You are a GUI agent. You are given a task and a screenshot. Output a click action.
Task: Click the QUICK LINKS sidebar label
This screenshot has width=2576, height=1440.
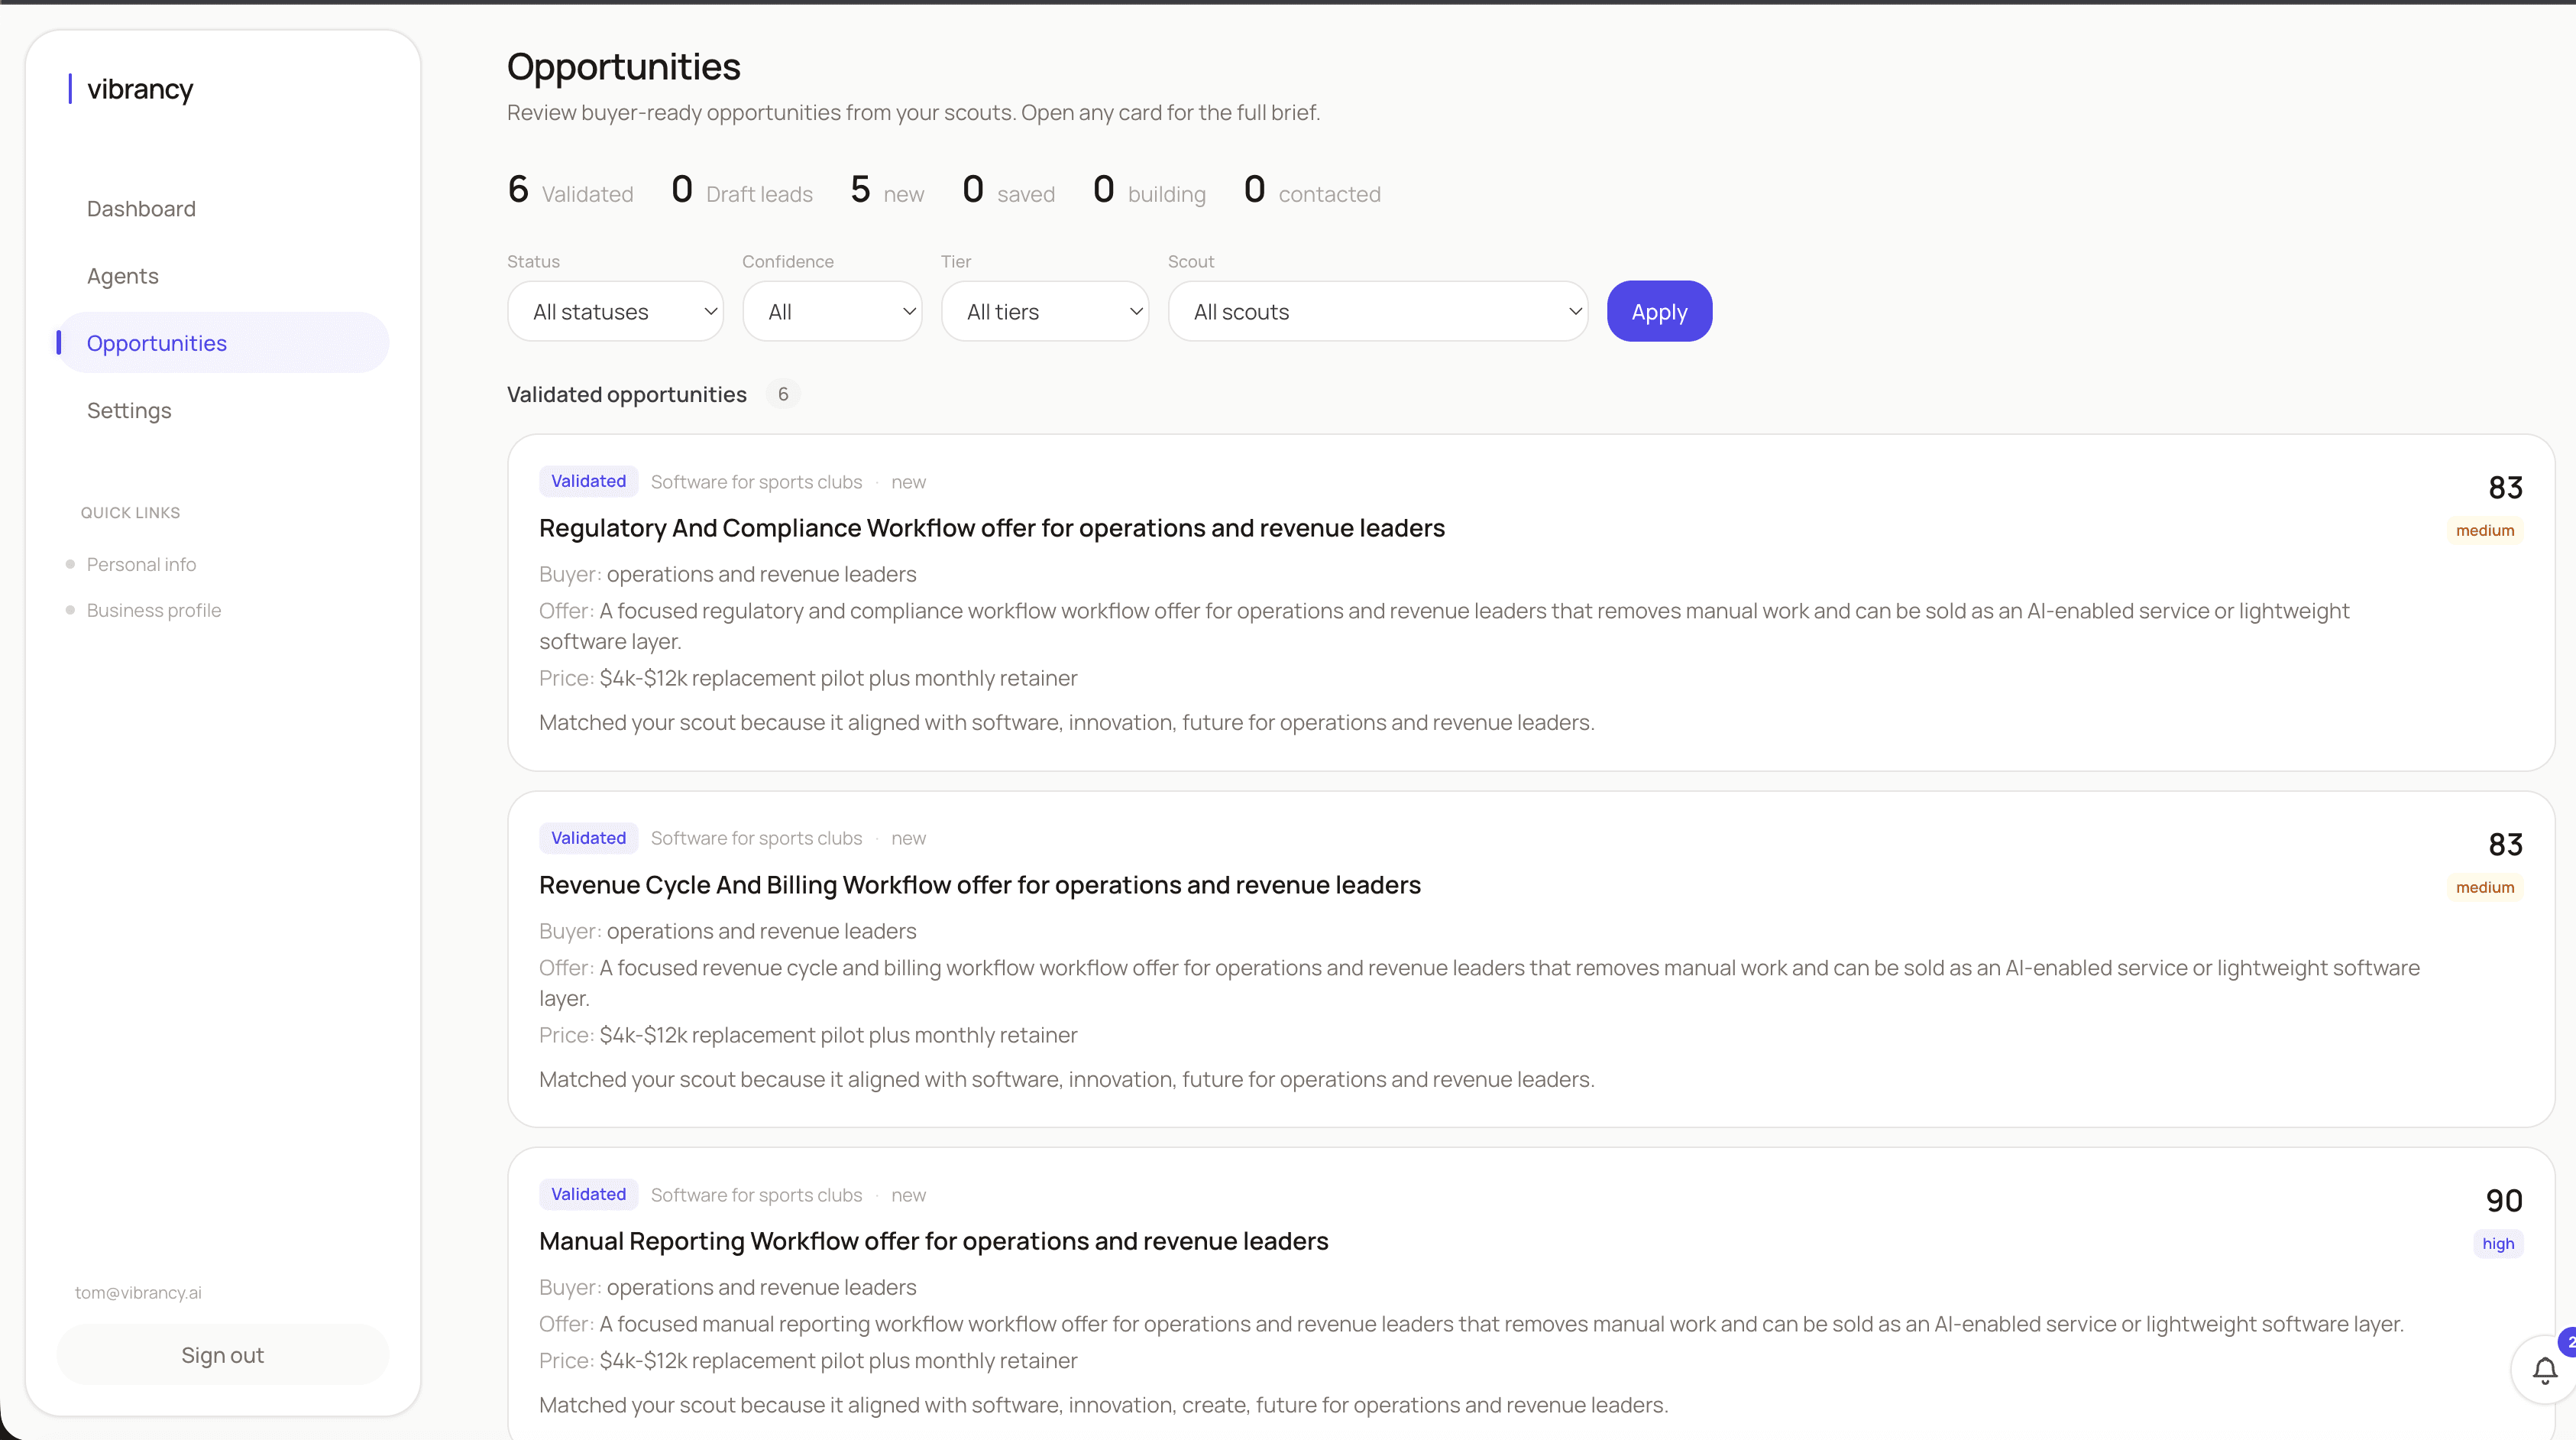point(131,512)
